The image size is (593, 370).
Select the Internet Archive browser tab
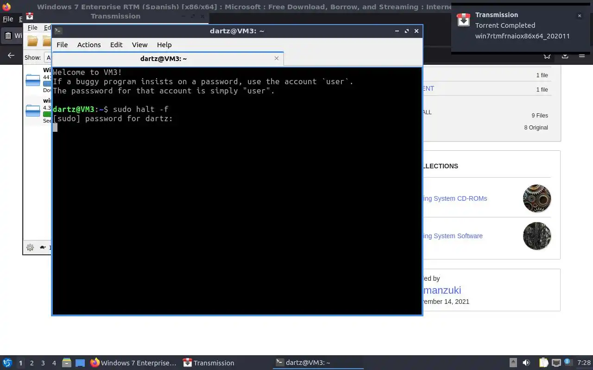pyautogui.click(x=13, y=36)
